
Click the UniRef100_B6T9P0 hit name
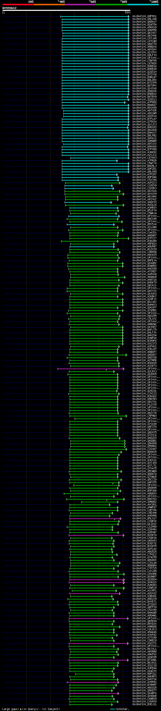point(144,86)
